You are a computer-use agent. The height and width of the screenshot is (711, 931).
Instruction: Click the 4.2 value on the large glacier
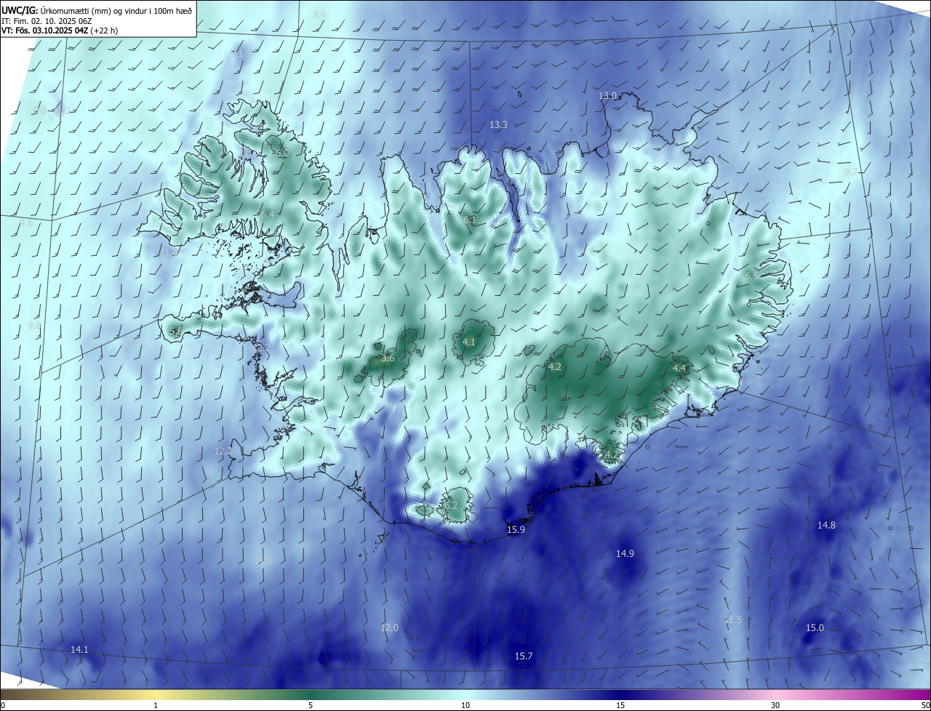pyautogui.click(x=554, y=367)
